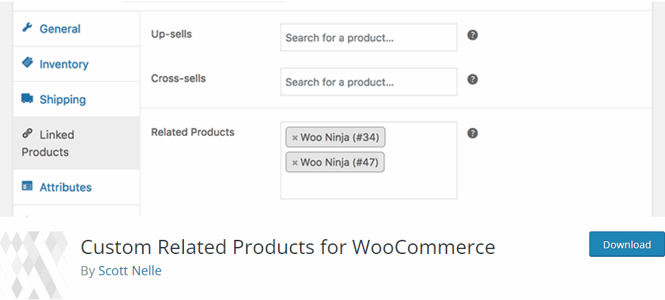This screenshot has width=665, height=300.
Task: Click the blue Download button
Action: pos(627,244)
